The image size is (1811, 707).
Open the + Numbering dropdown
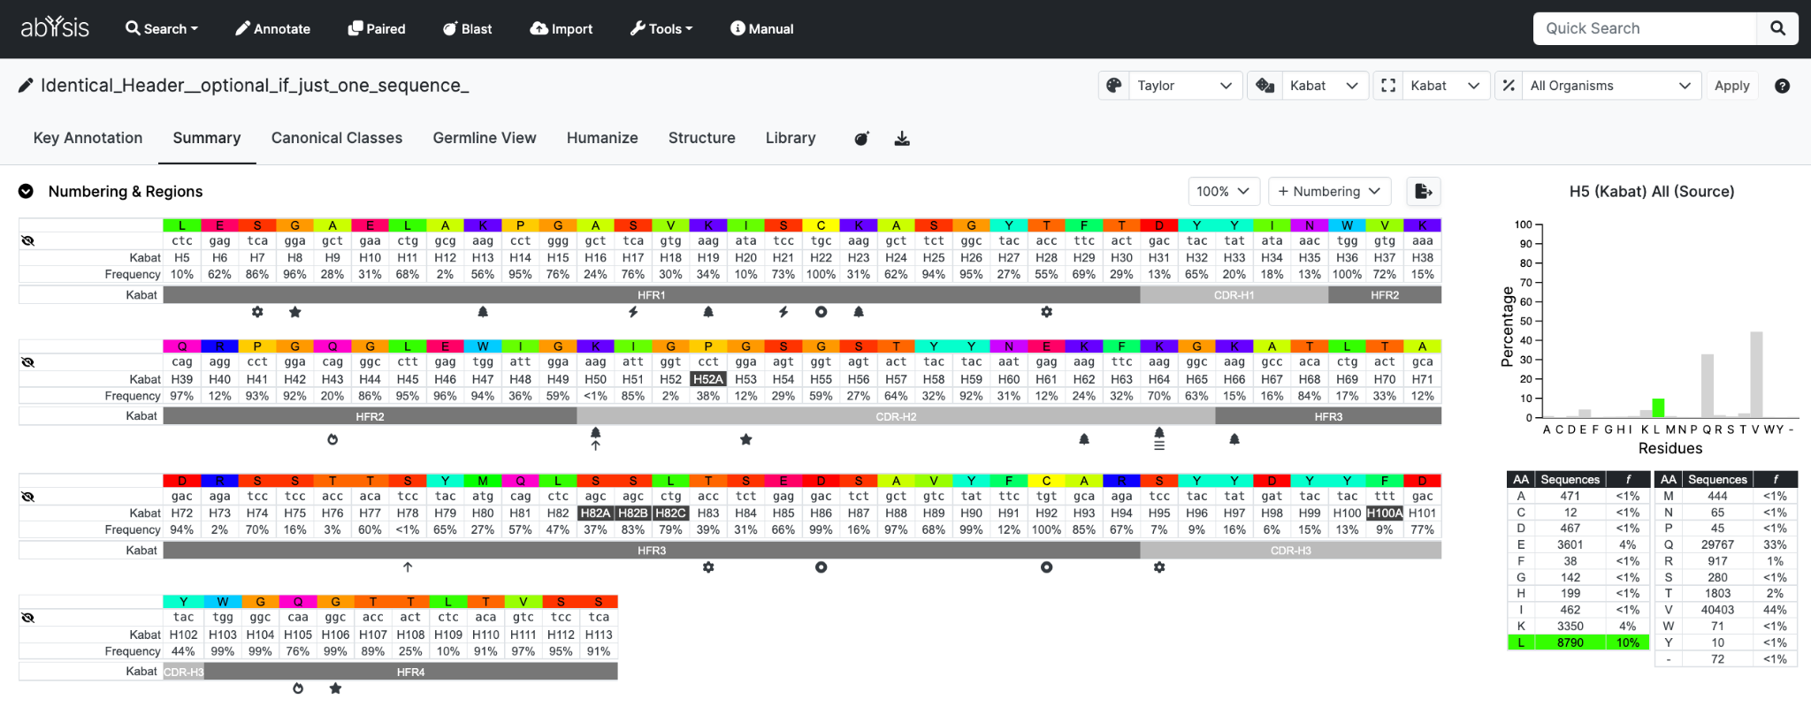click(x=1330, y=192)
